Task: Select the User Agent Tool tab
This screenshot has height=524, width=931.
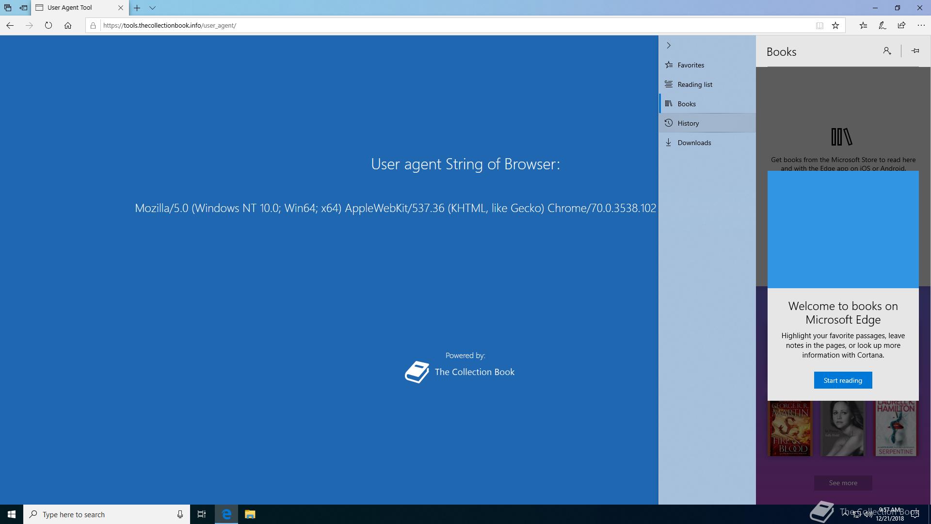Action: [x=80, y=8]
